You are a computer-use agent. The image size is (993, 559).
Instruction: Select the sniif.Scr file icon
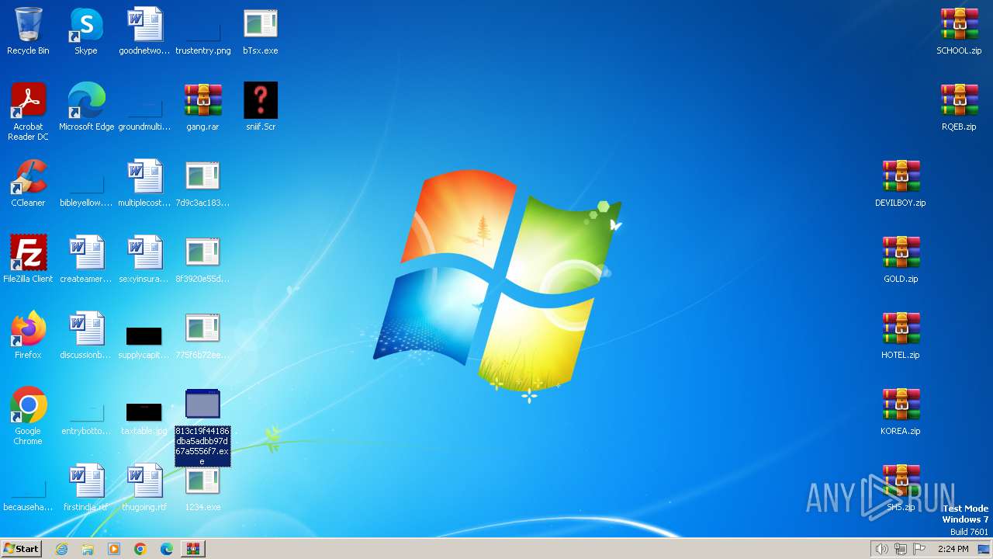261,101
